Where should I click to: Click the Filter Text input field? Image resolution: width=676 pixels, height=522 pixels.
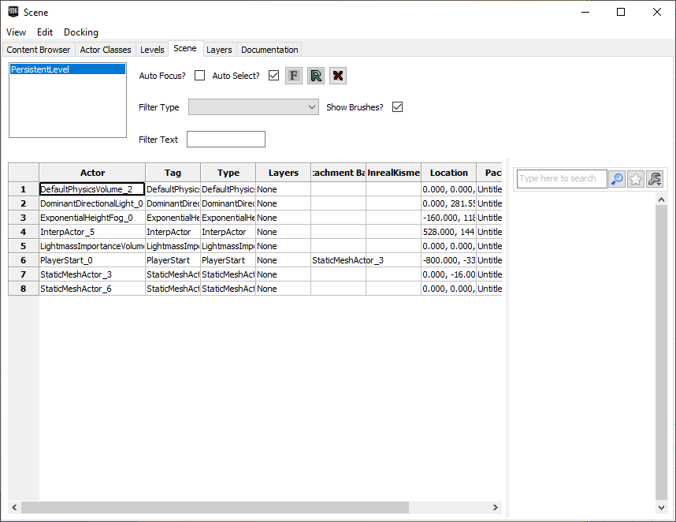225,140
